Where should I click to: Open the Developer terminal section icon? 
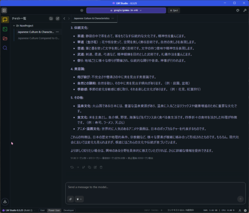[5, 29]
